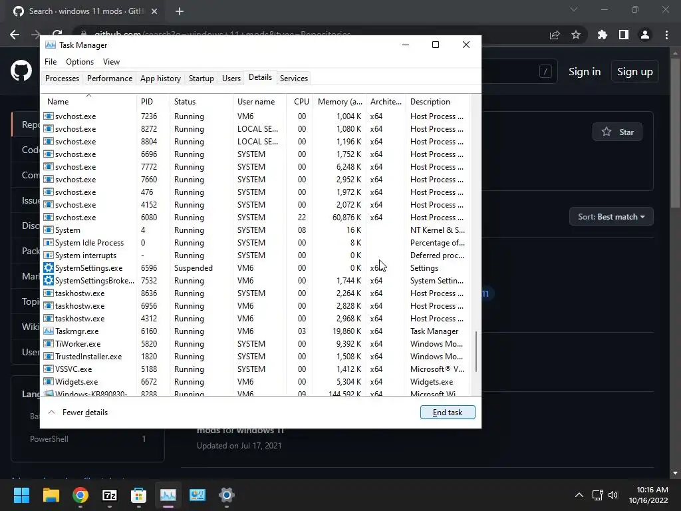Sort by Architecture column header
The height and width of the screenshot is (511, 681).
(386, 101)
